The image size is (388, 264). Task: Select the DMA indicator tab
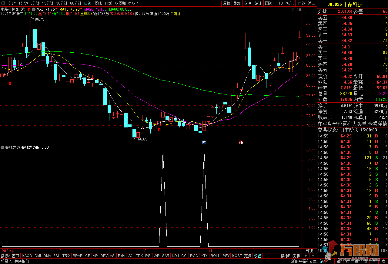tap(47, 256)
